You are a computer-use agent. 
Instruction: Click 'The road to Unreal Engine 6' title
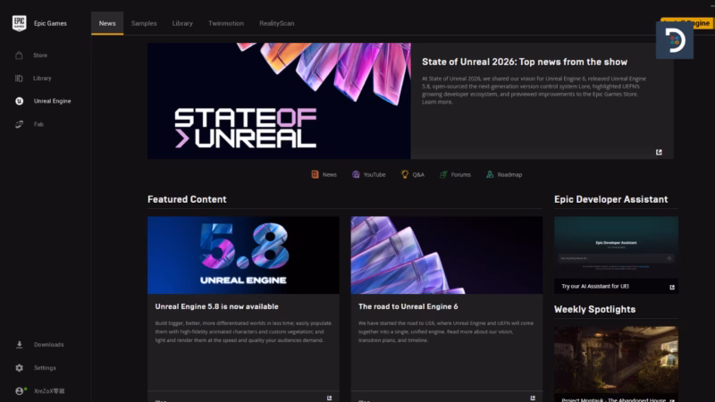coord(408,306)
